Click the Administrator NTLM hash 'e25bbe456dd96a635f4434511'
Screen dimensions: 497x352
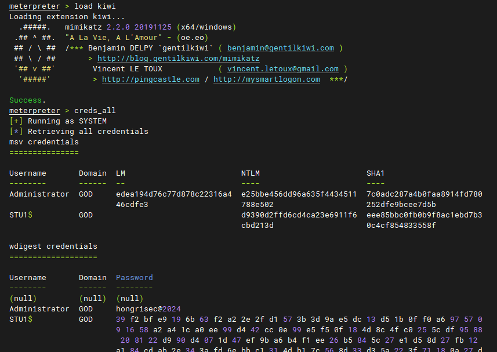299,194
